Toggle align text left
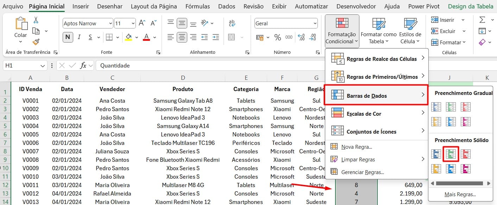This screenshot has width=497, height=205. pyautogui.click(x=171, y=37)
